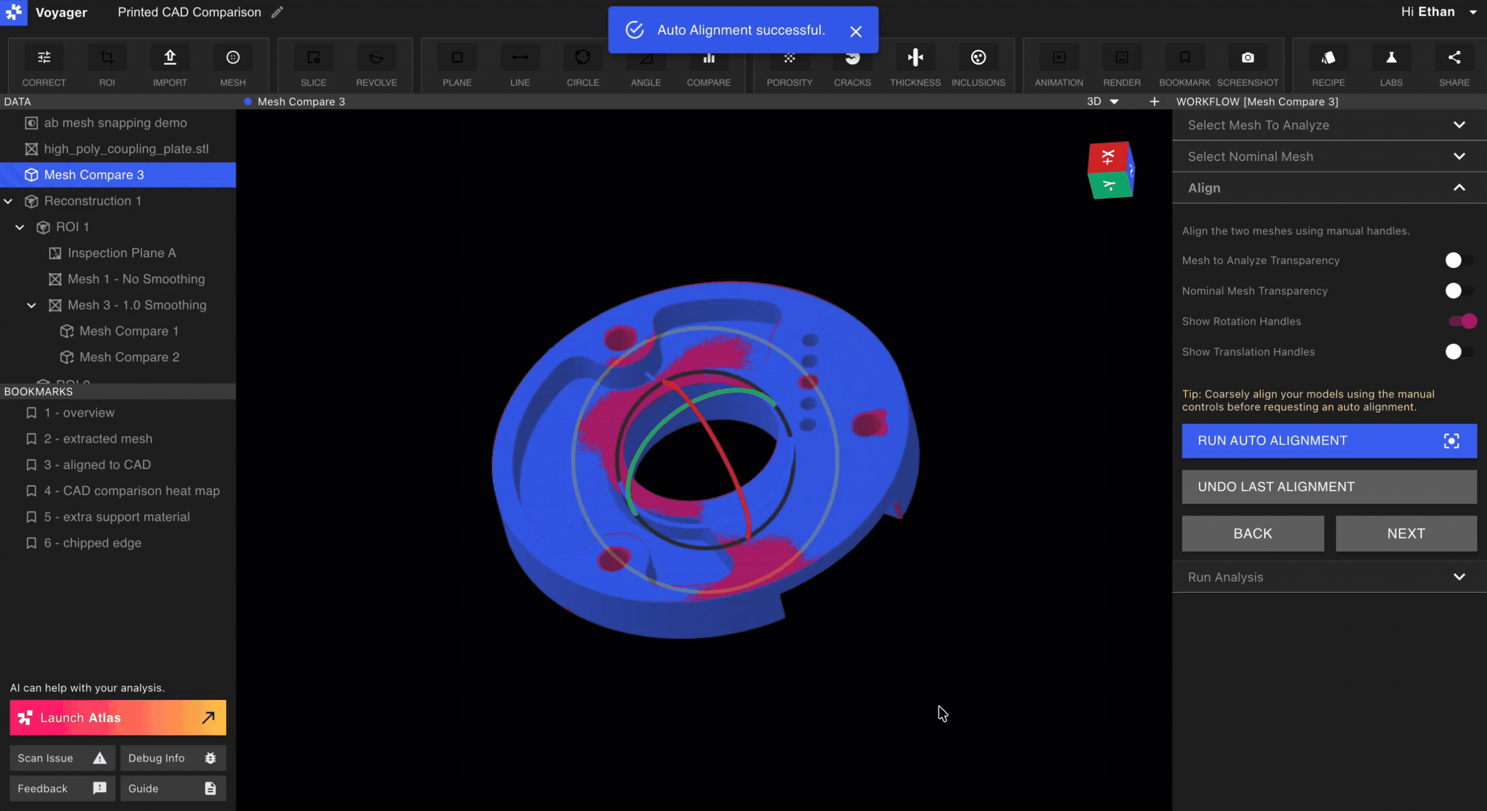Click the orientation cube in viewport
Screen dimensions: 1487x811
[1110, 171]
